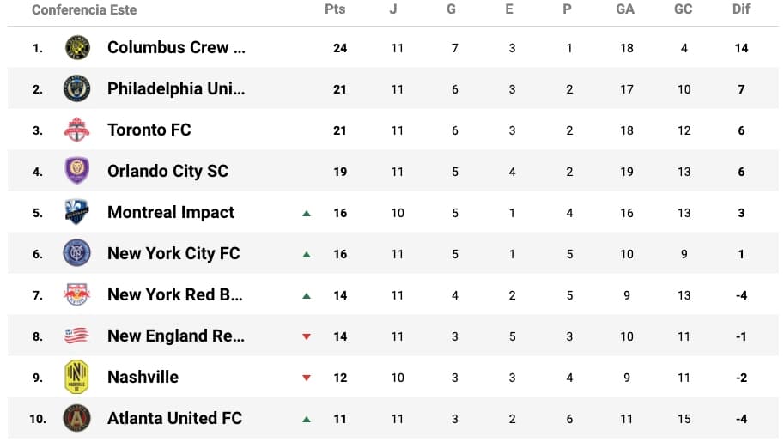Click the Nashville club crest
The image size is (784, 442).
click(77, 377)
